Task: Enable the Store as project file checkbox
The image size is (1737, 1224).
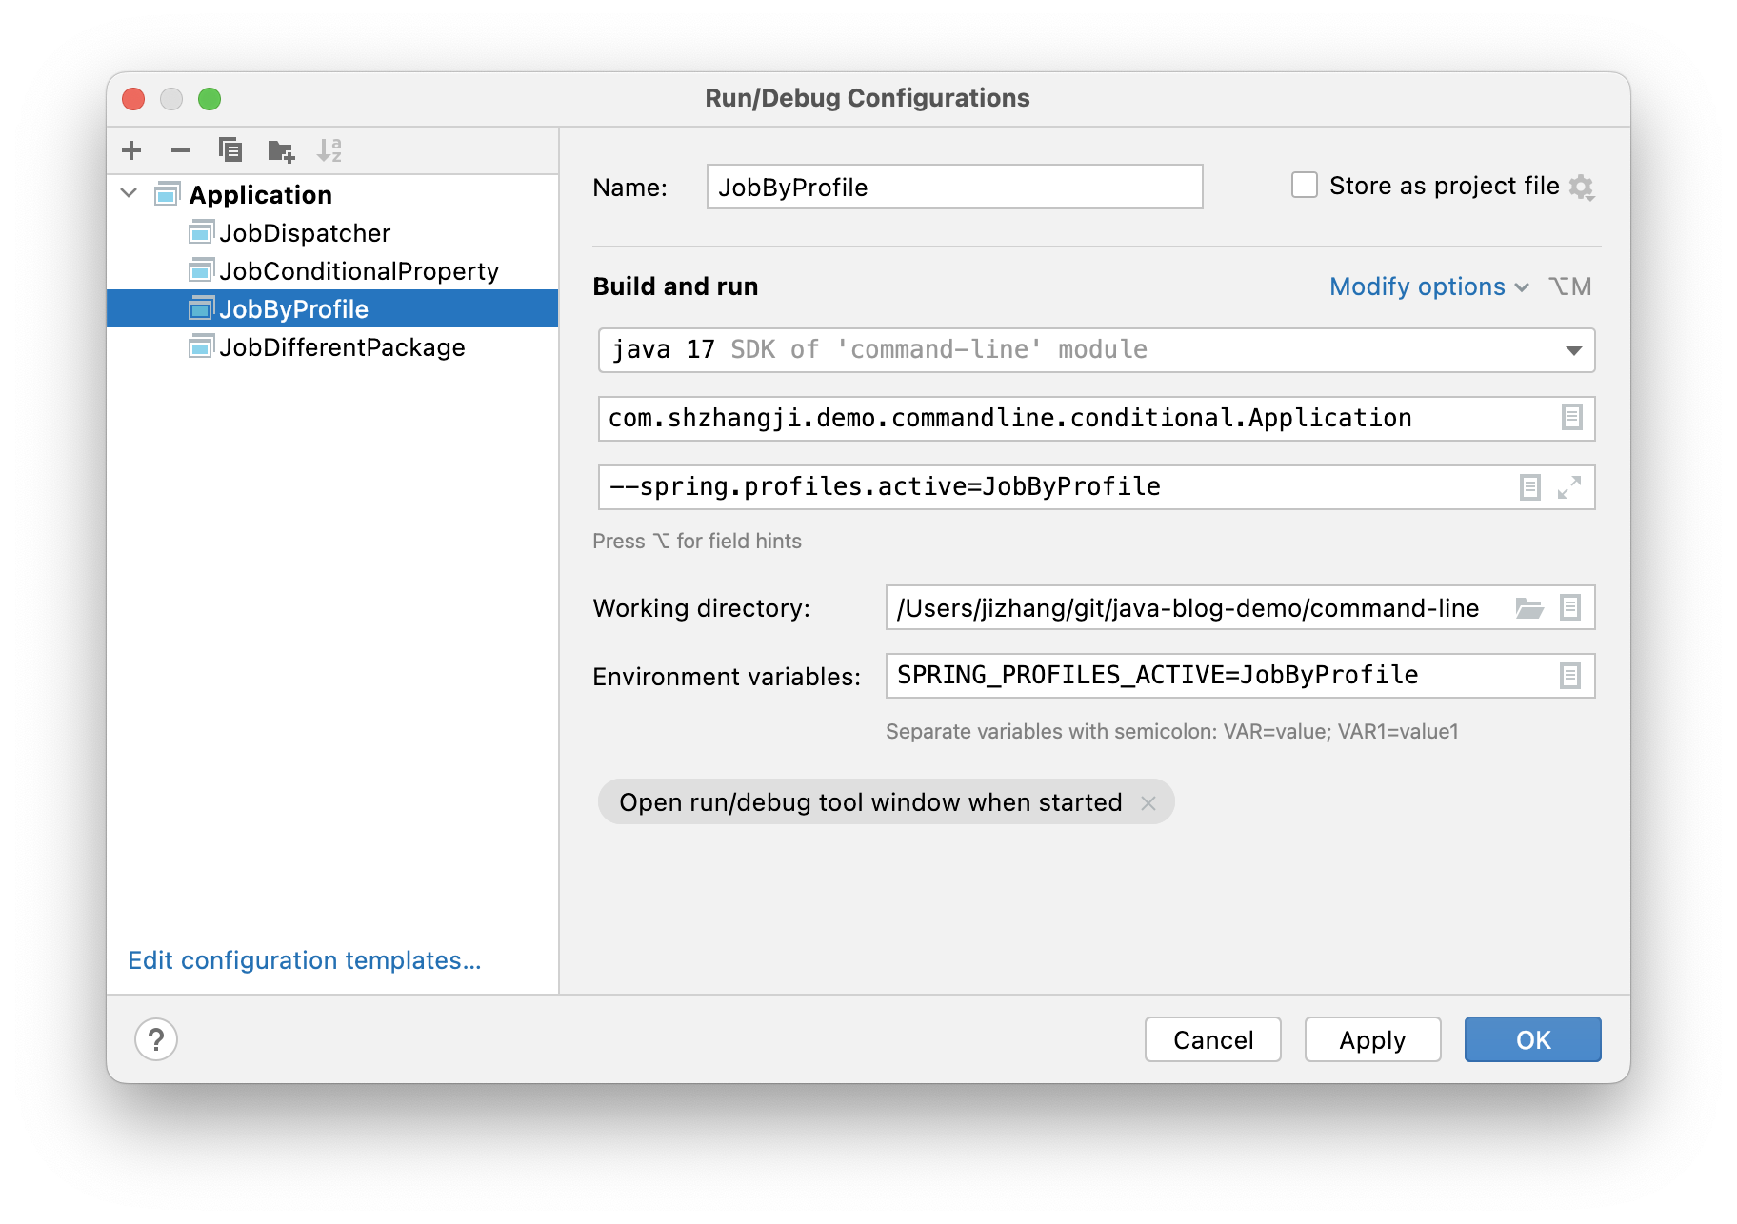Action: click(x=1304, y=185)
